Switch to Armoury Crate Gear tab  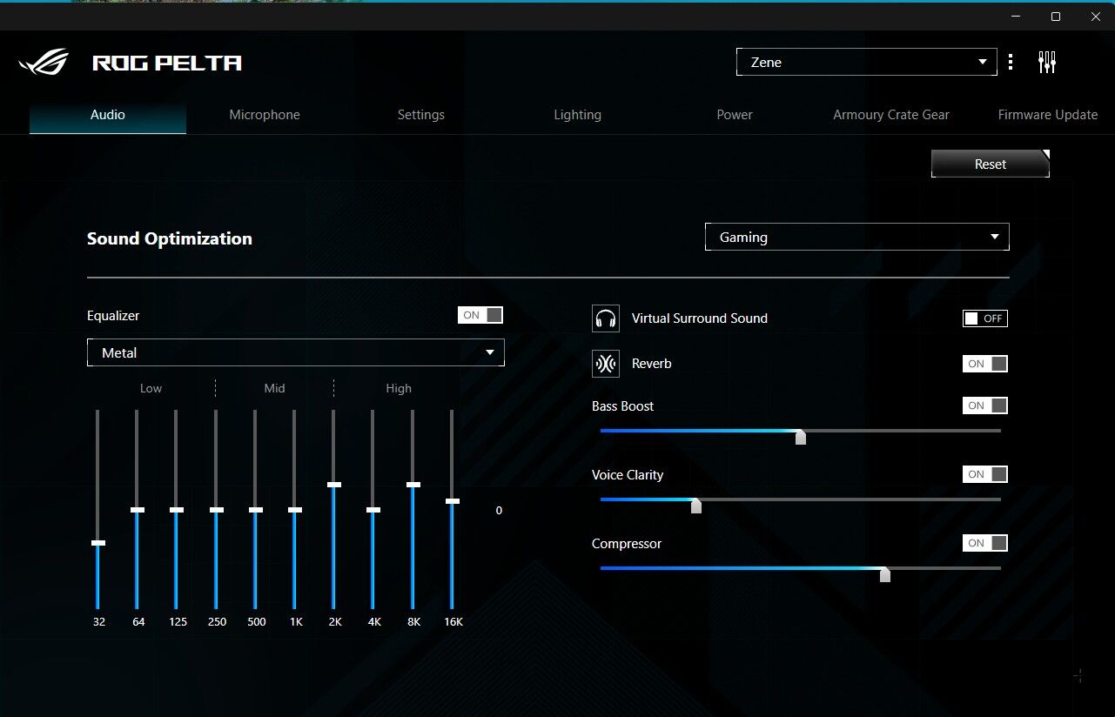(x=891, y=115)
